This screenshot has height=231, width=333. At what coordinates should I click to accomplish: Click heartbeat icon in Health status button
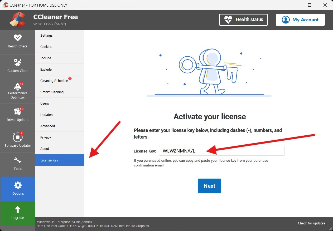tap(228, 20)
